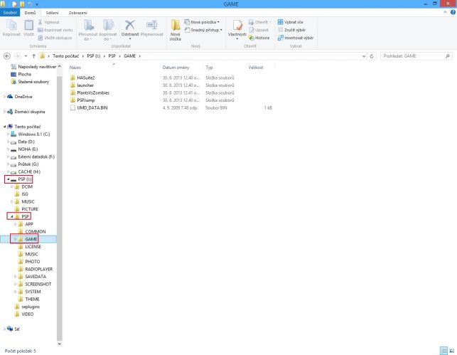Click the Vložit clipboard icon
This screenshot has height=355, width=457.
click(x=28, y=28)
